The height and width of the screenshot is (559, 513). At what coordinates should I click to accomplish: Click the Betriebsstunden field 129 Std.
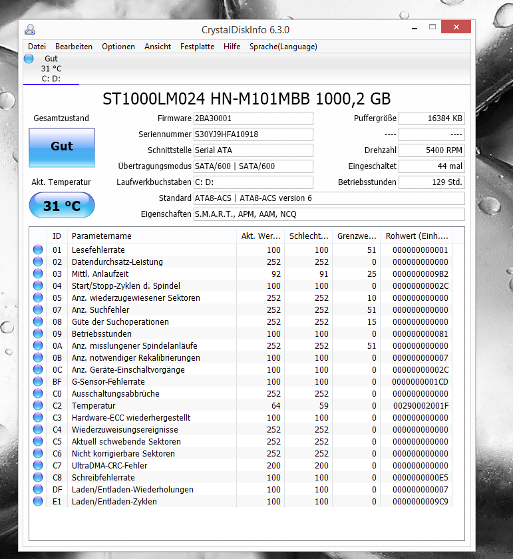coord(432,182)
